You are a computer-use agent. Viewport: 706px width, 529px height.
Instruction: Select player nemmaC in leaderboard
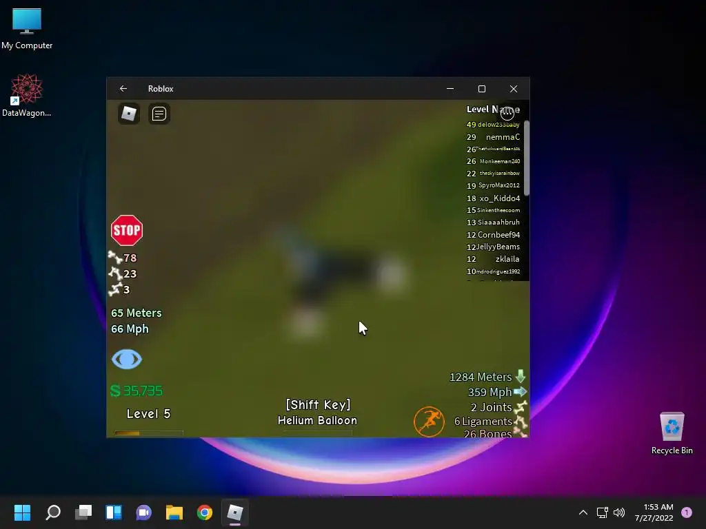(x=503, y=137)
